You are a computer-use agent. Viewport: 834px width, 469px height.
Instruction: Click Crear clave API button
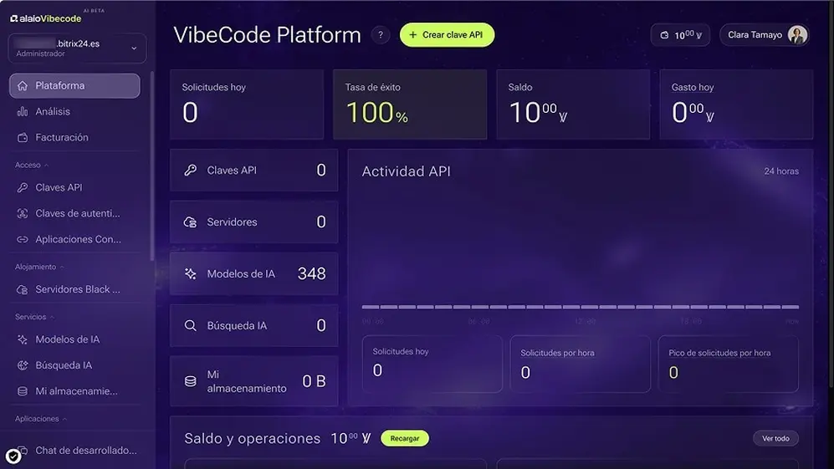(x=447, y=35)
